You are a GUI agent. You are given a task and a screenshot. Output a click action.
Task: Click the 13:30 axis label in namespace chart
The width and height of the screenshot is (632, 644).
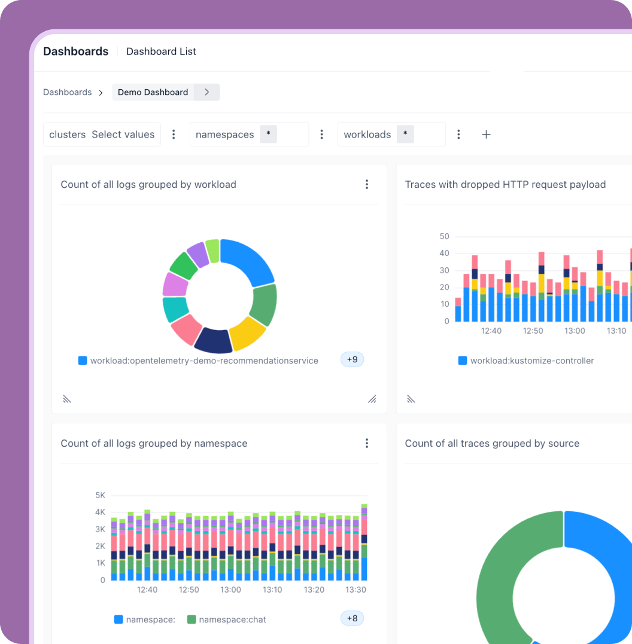coord(355,590)
